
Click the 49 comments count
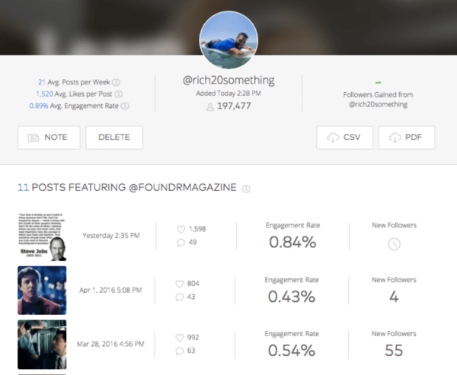click(193, 242)
